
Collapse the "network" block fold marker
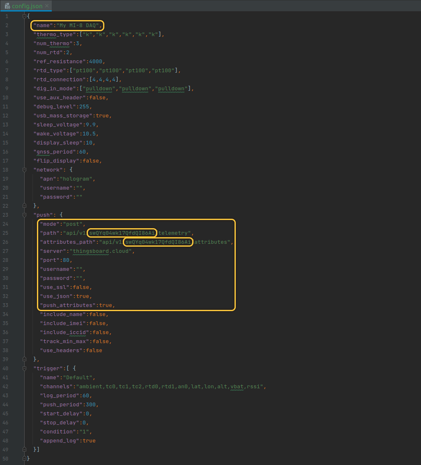[24, 170]
